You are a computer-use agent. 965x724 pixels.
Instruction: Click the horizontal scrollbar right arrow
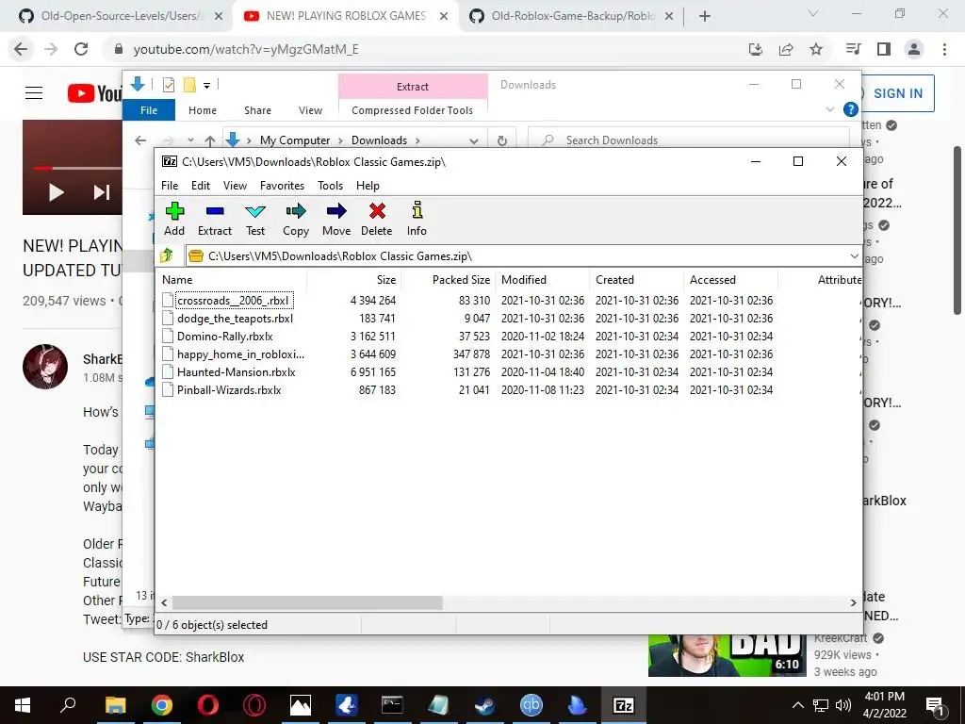pos(853,602)
